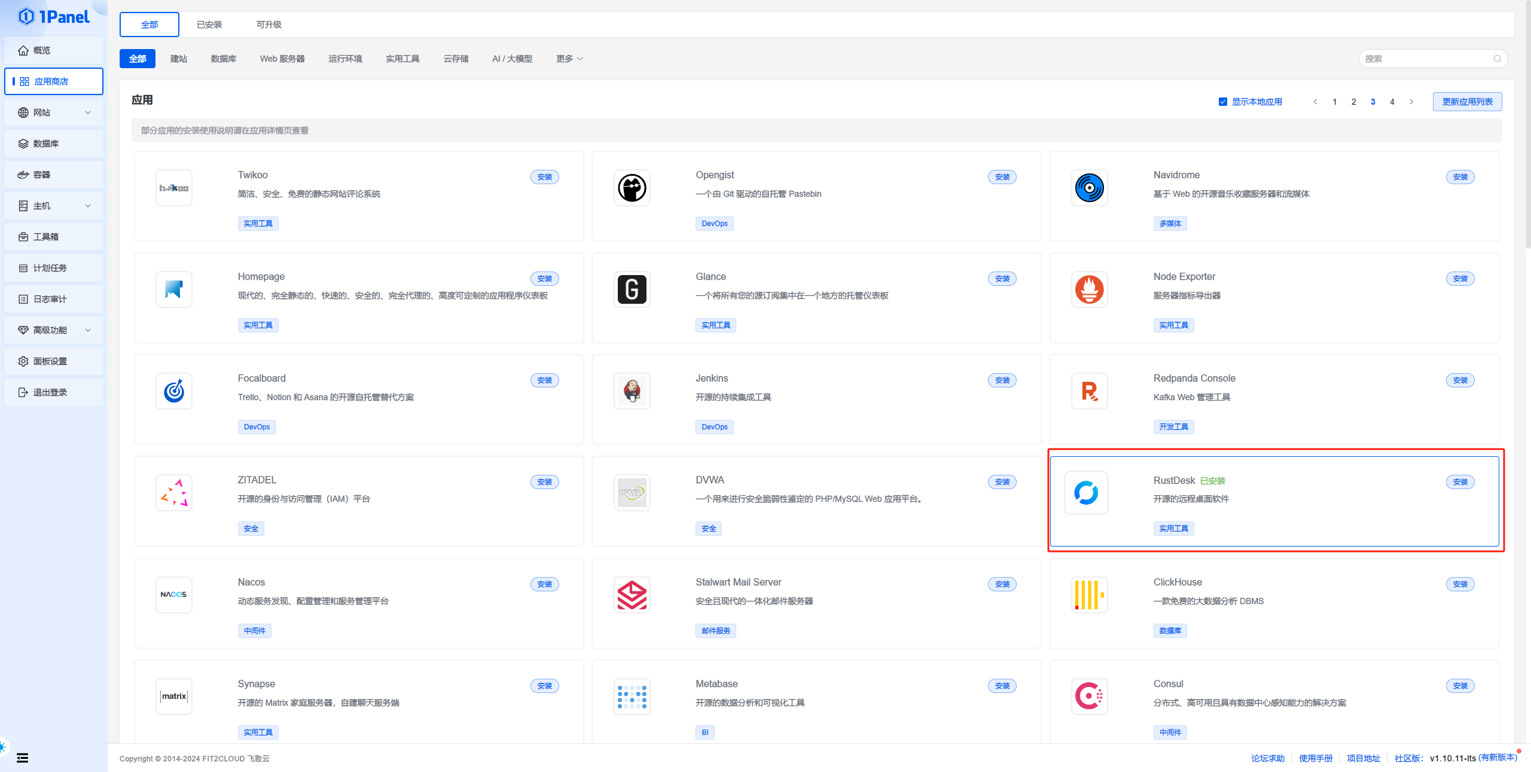Screen dimensions: 1531x772
Task: Click the search magnifier icon
Action: [1497, 59]
